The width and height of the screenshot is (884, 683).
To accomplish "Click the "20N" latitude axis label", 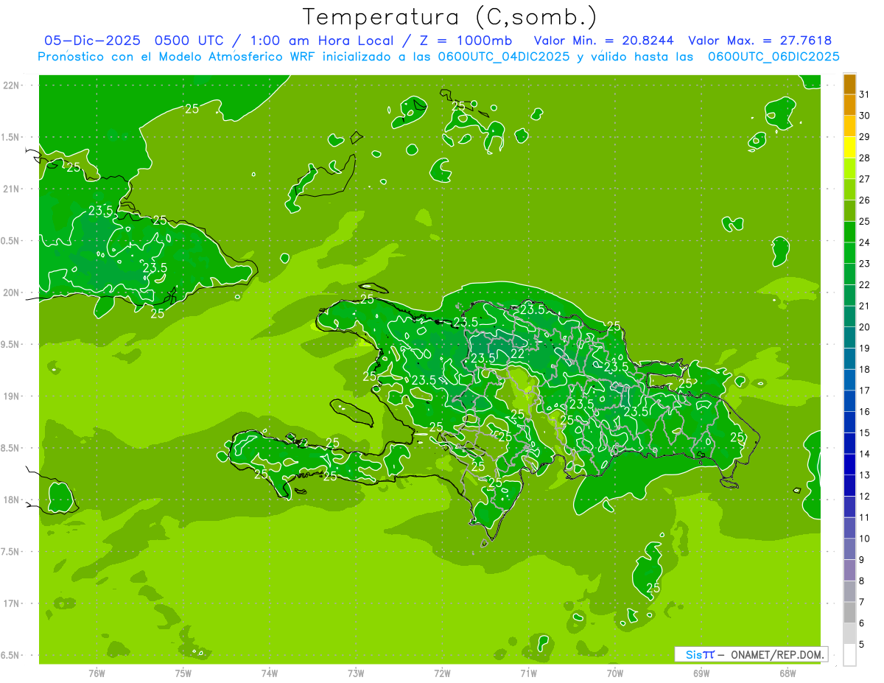I will pyautogui.click(x=13, y=293).
